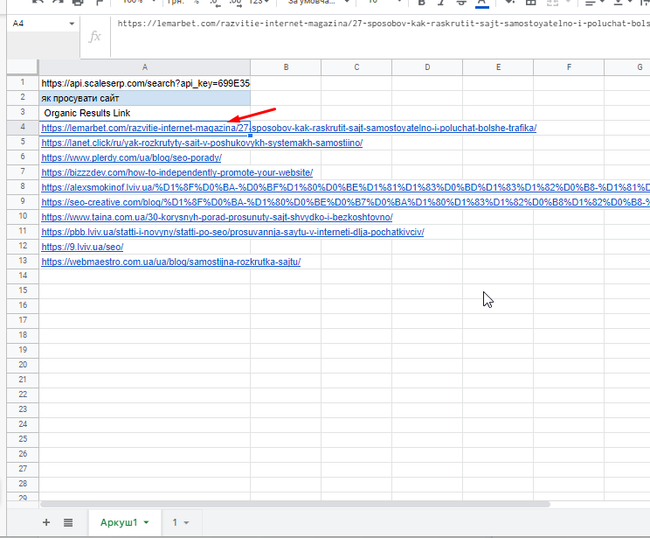
Task: Click the fx function icon
Action: pyautogui.click(x=95, y=37)
